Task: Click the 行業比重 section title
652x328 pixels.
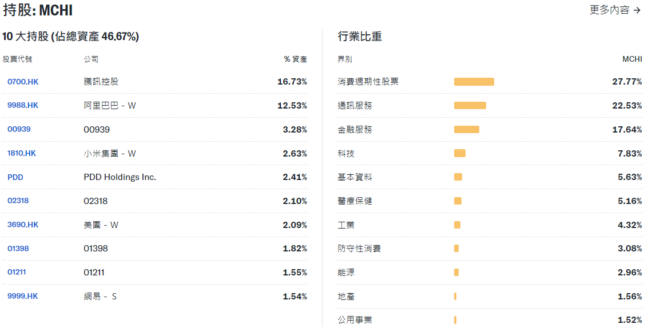Action: (x=360, y=37)
